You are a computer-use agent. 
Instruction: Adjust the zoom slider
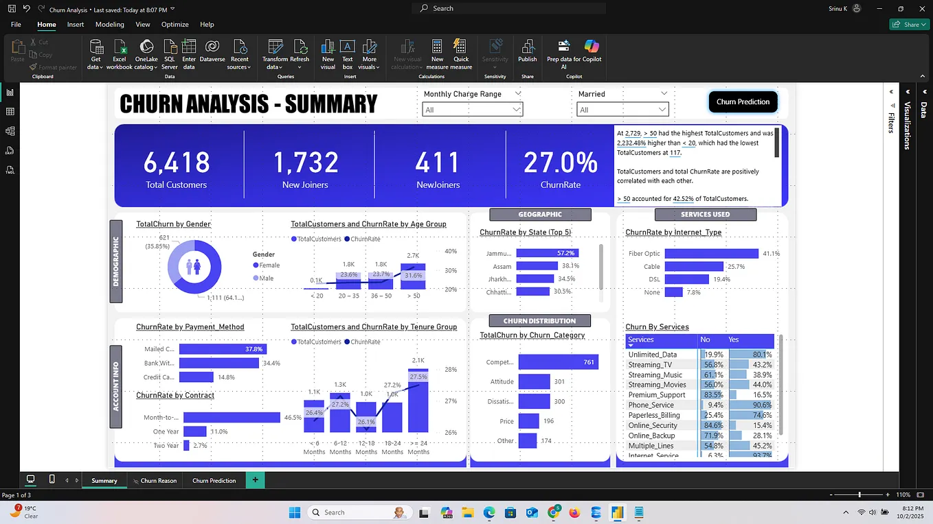[x=861, y=495]
